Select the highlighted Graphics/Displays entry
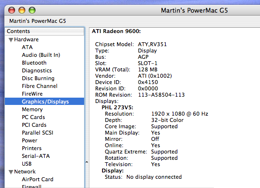Screen dimensions: 260x188 (44, 102)
